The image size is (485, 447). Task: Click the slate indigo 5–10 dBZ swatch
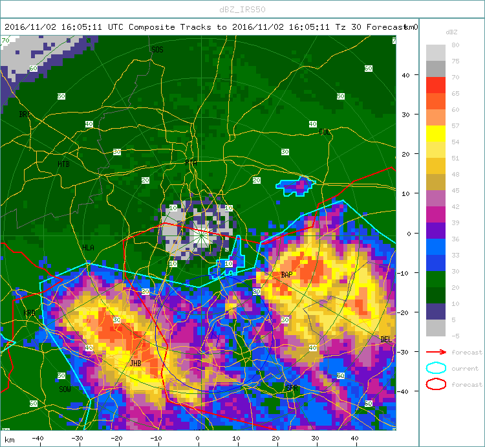[x=436, y=312]
